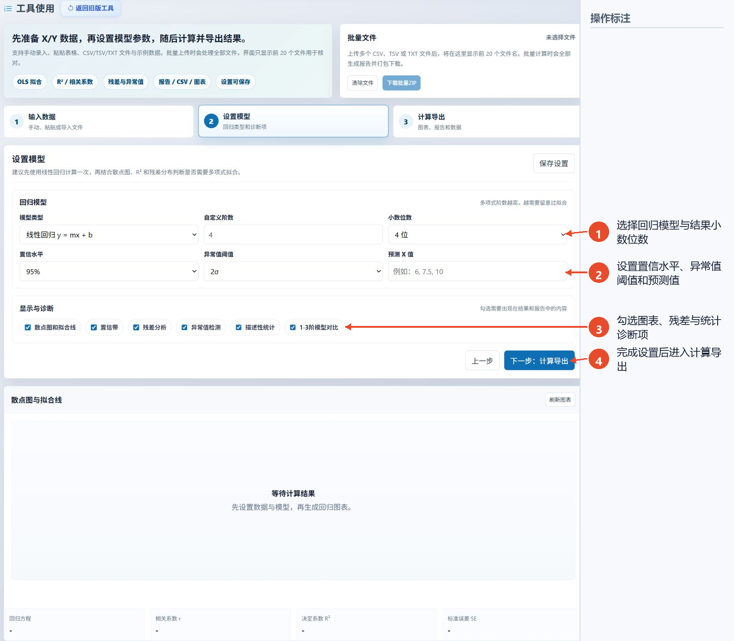
Task: Toggle the 置信带 checkbox
Action: [x=94, y=327]
